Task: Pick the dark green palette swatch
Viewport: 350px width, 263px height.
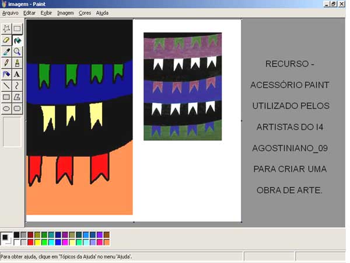Action: (x=44, y=235)
